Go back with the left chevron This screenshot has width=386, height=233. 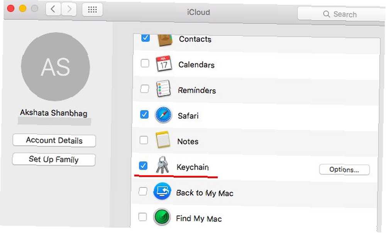tap(53, 9)
